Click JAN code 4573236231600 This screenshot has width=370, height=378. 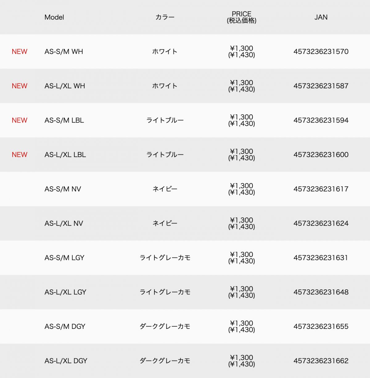point(321,155)
